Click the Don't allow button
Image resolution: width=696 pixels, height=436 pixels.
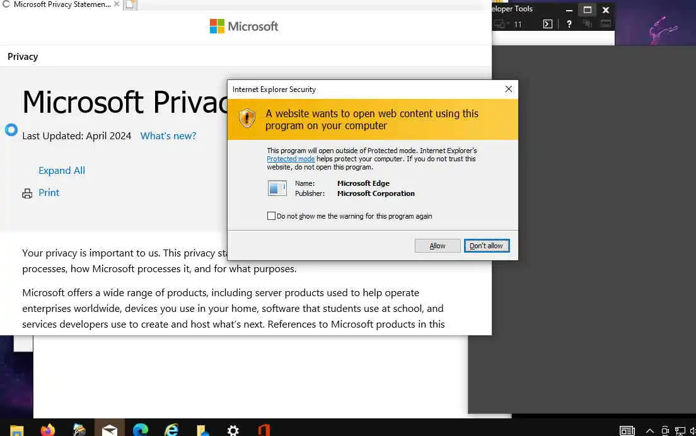coord(487,246)
